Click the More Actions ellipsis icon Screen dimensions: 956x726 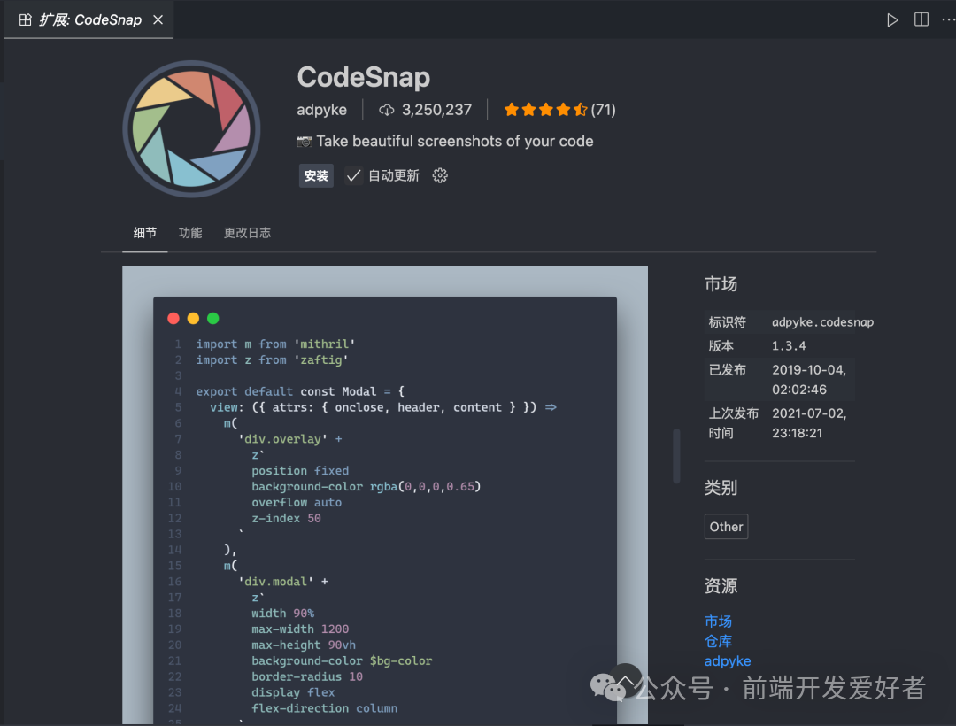click(x=949, y=19)
